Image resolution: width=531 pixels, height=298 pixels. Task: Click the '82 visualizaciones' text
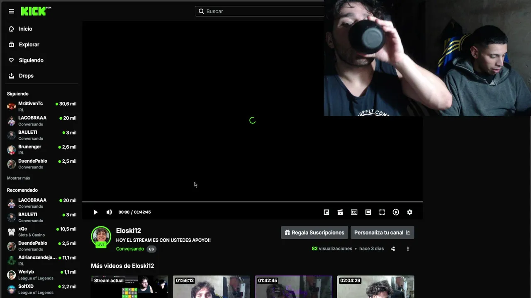[x=332, y=249]
